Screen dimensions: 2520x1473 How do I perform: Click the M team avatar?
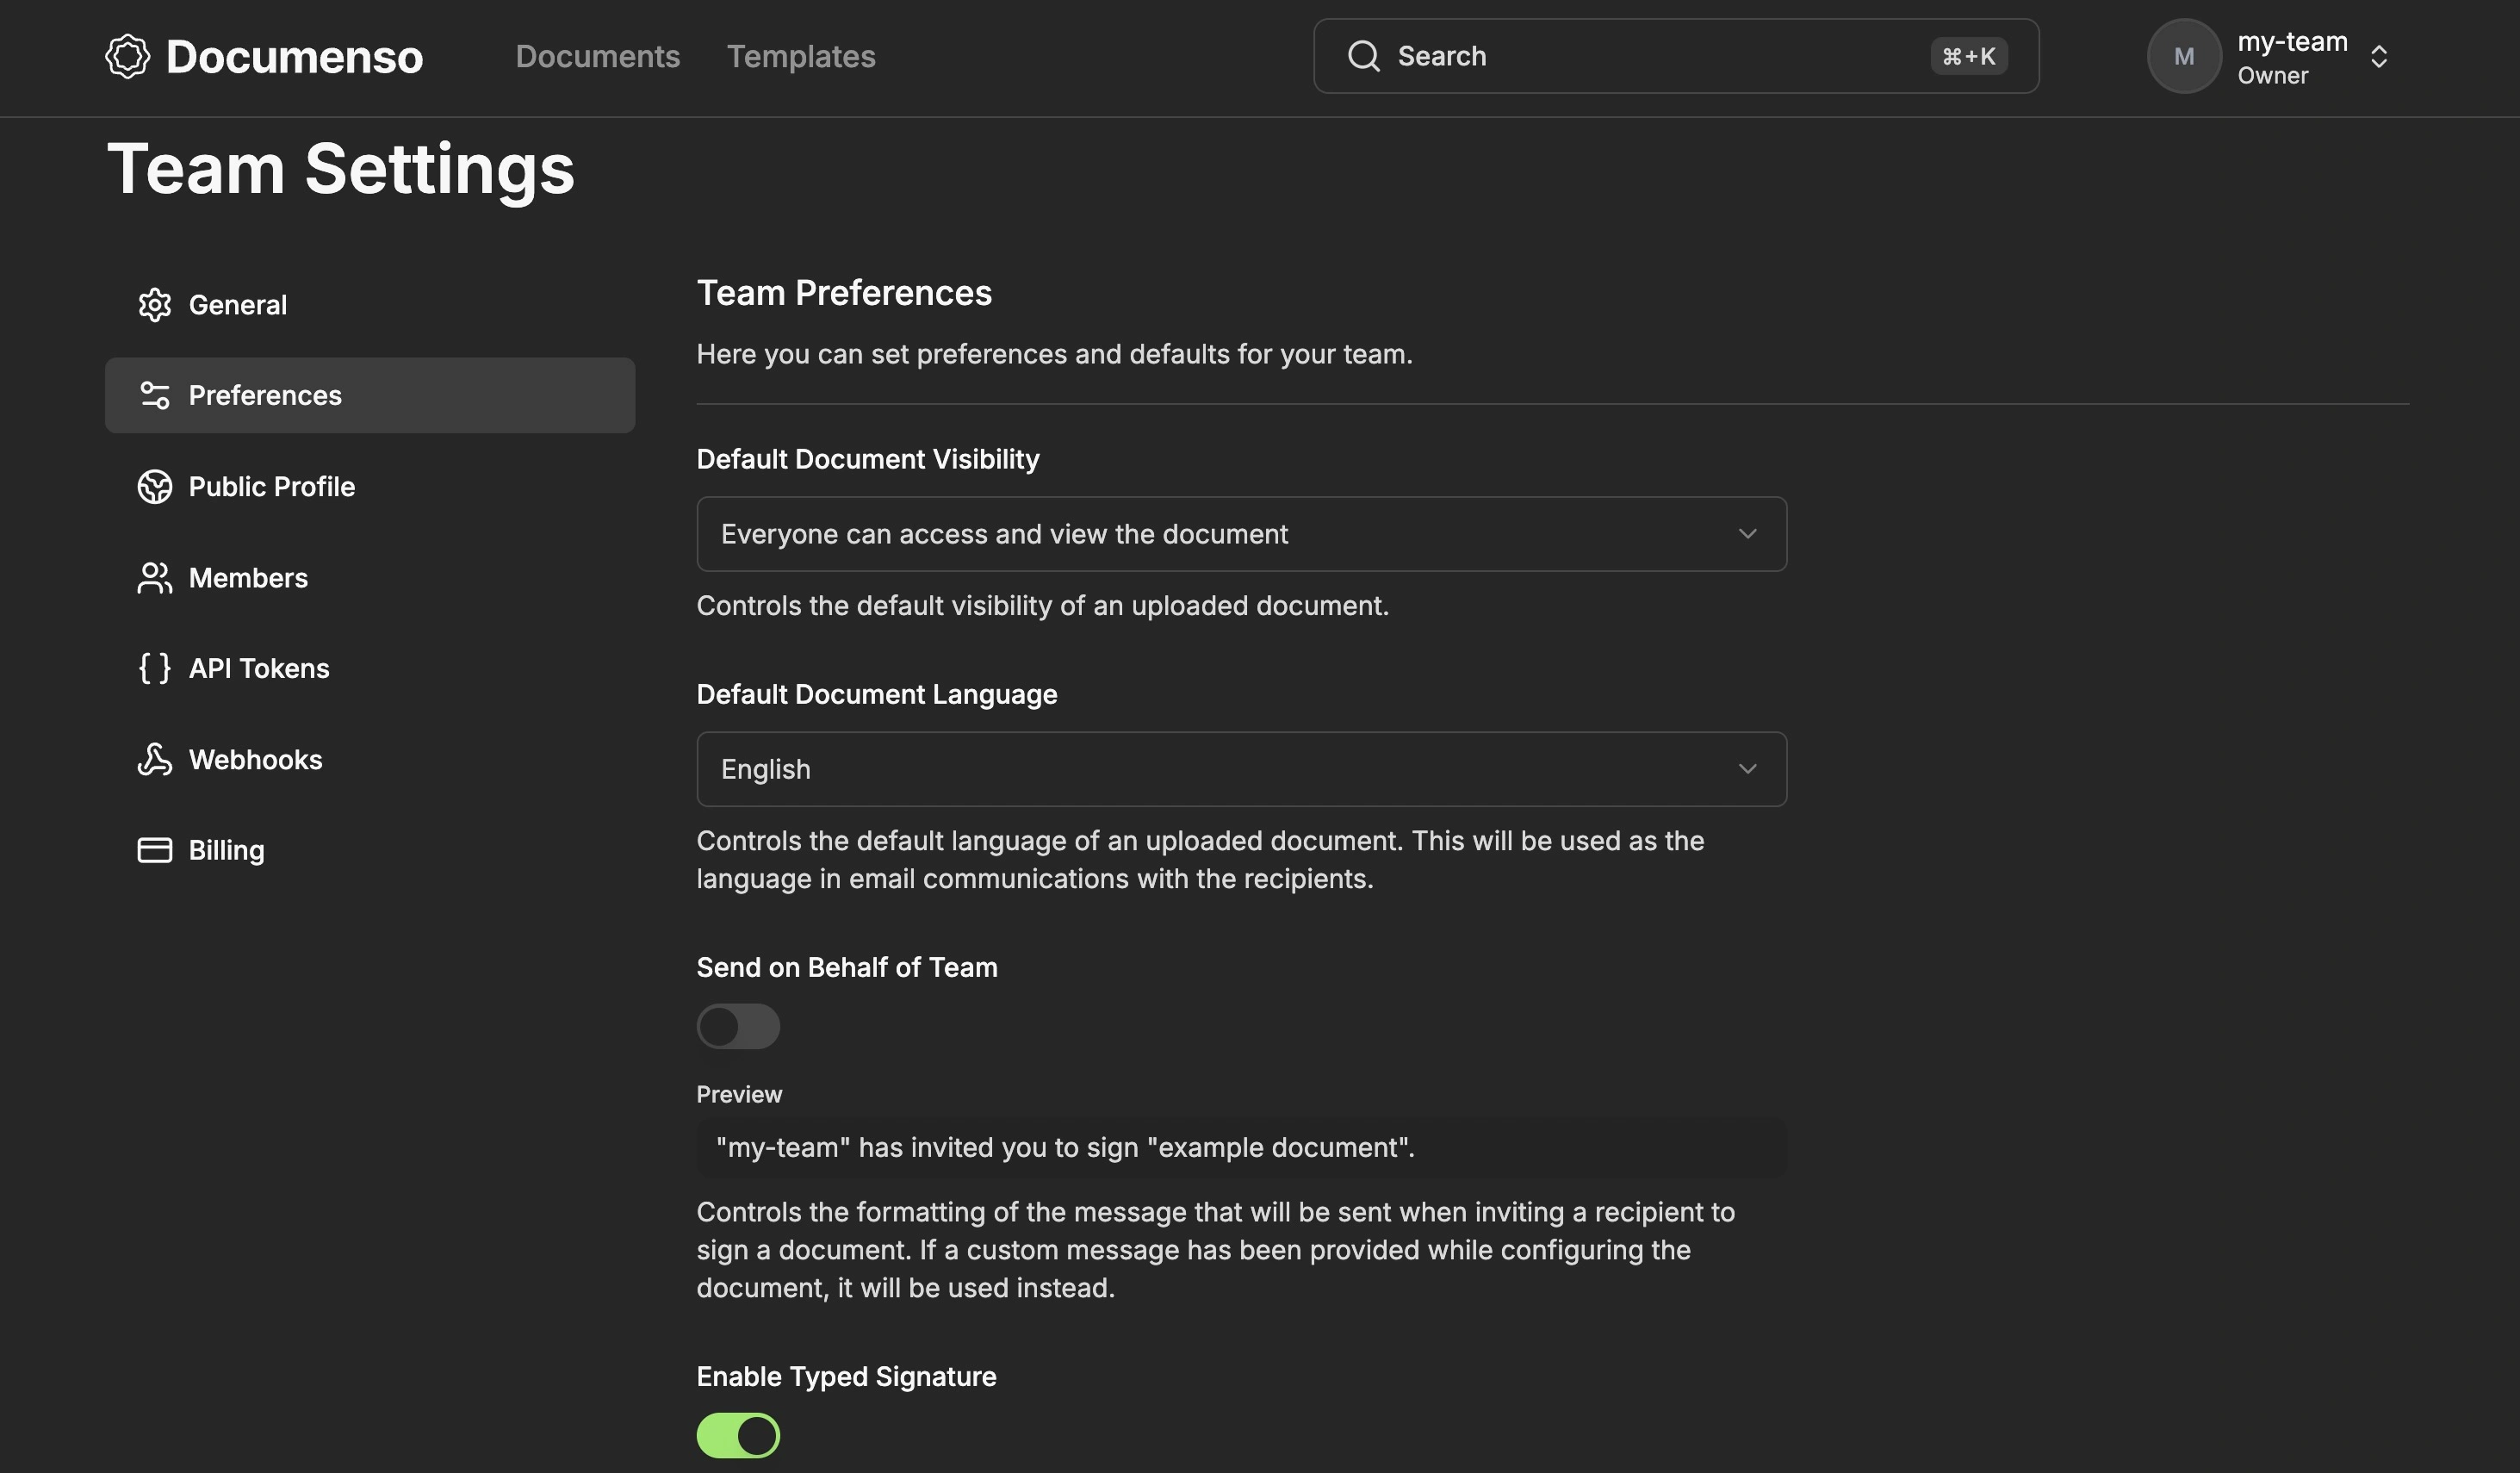click(2183, 56)
